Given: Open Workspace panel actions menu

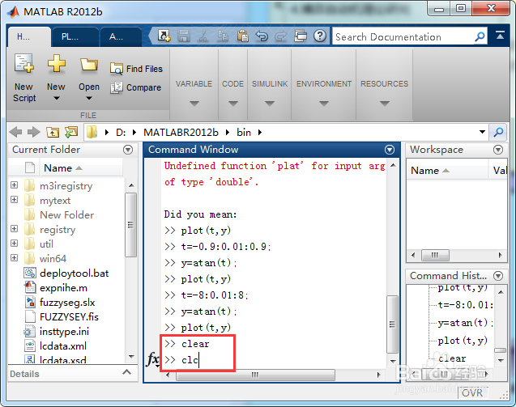Looking at the screenshot, I should (498, 150).
